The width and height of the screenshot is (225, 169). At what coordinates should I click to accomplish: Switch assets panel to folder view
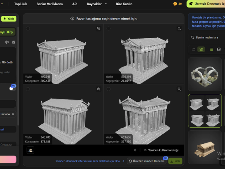click(193, 49)
